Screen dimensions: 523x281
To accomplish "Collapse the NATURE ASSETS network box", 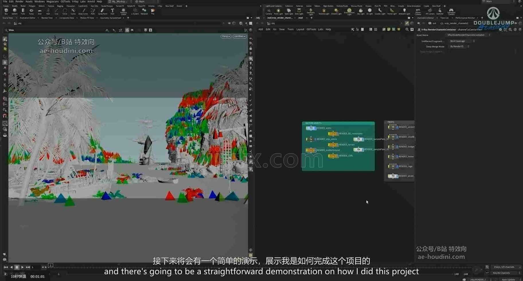I will [x=304, y=123].
